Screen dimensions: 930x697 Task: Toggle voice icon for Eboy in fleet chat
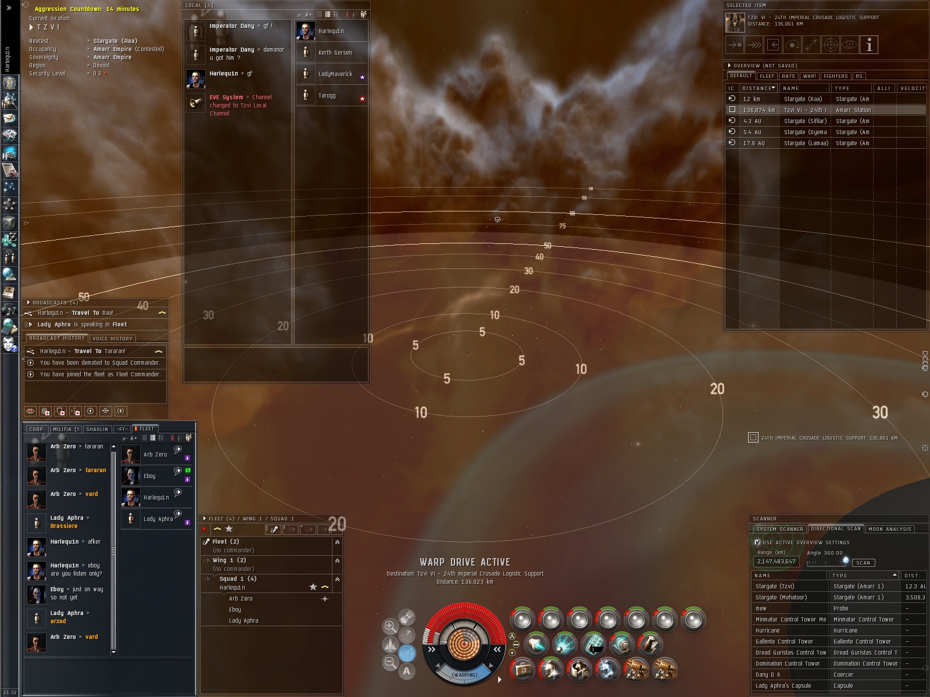pos(178,471)
